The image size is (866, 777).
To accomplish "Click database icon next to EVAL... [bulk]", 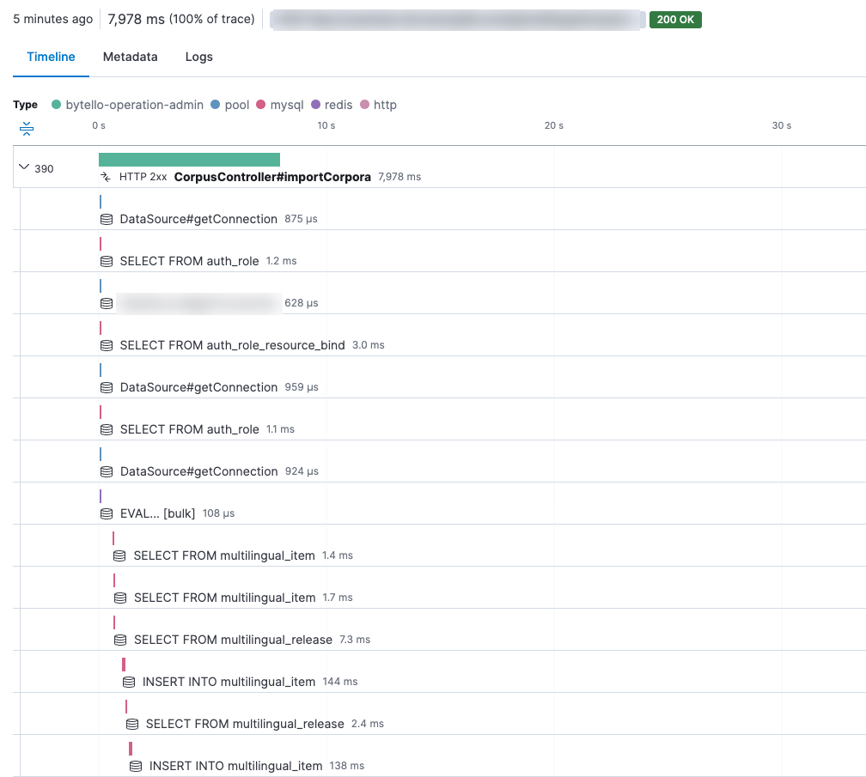I will (x=107, y=513).
